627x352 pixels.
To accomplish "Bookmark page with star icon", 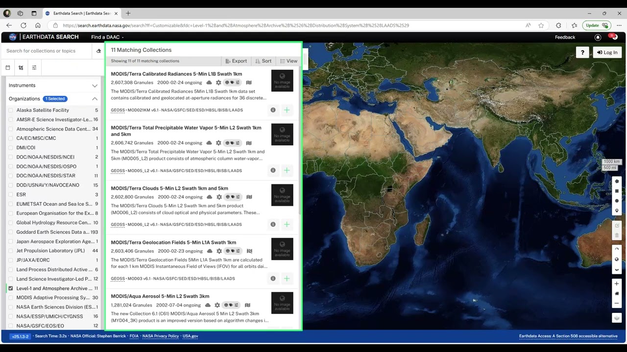I will (x=541, y=25).
